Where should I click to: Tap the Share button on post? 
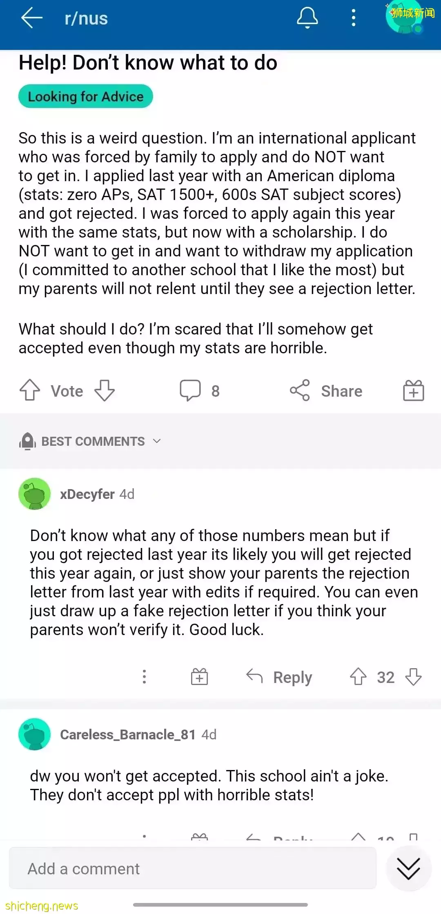(x=326, y=391)
